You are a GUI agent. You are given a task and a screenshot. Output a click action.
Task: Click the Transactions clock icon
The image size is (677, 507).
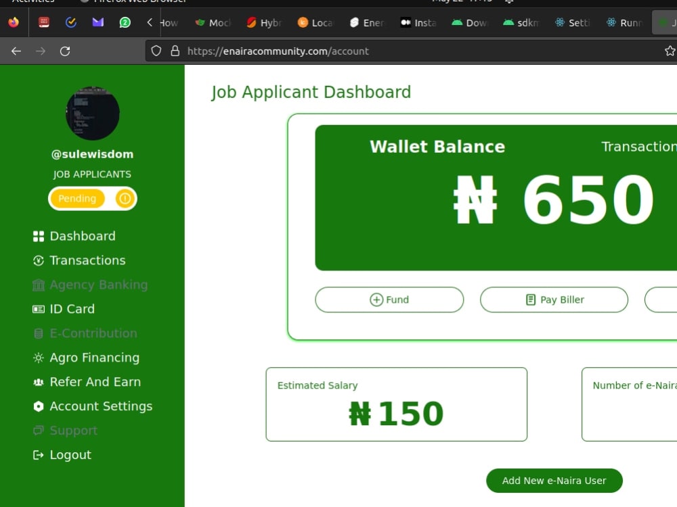coord(39,260)
